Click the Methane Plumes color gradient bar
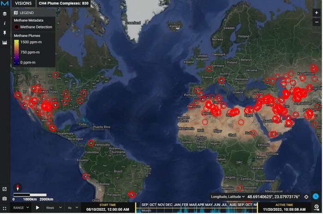This screenshot has width=323, height=214. tap(16, 51)
